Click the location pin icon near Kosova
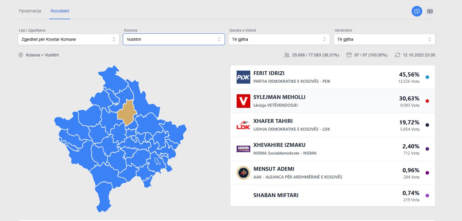 pos(21,55)
